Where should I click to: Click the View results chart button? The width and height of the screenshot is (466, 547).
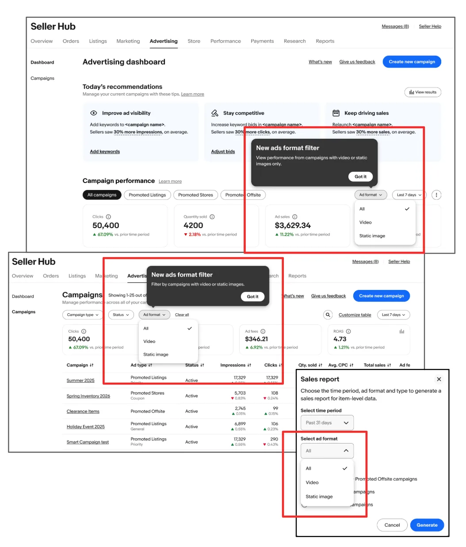click(x=423, y=92)
